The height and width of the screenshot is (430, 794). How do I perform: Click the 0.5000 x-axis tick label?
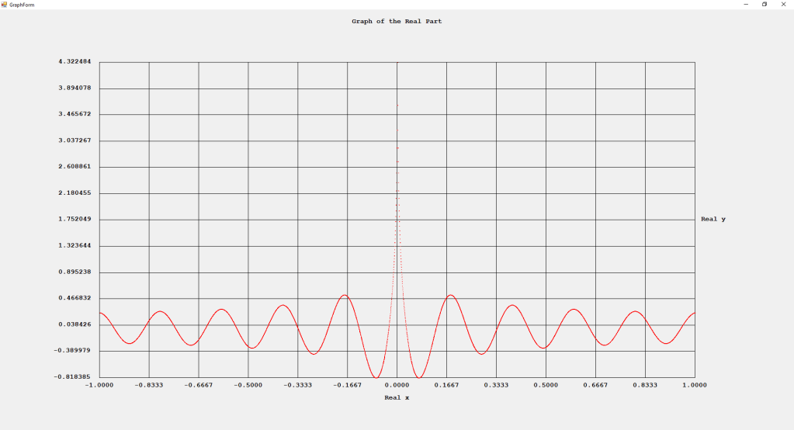click(x=546, y=385)
